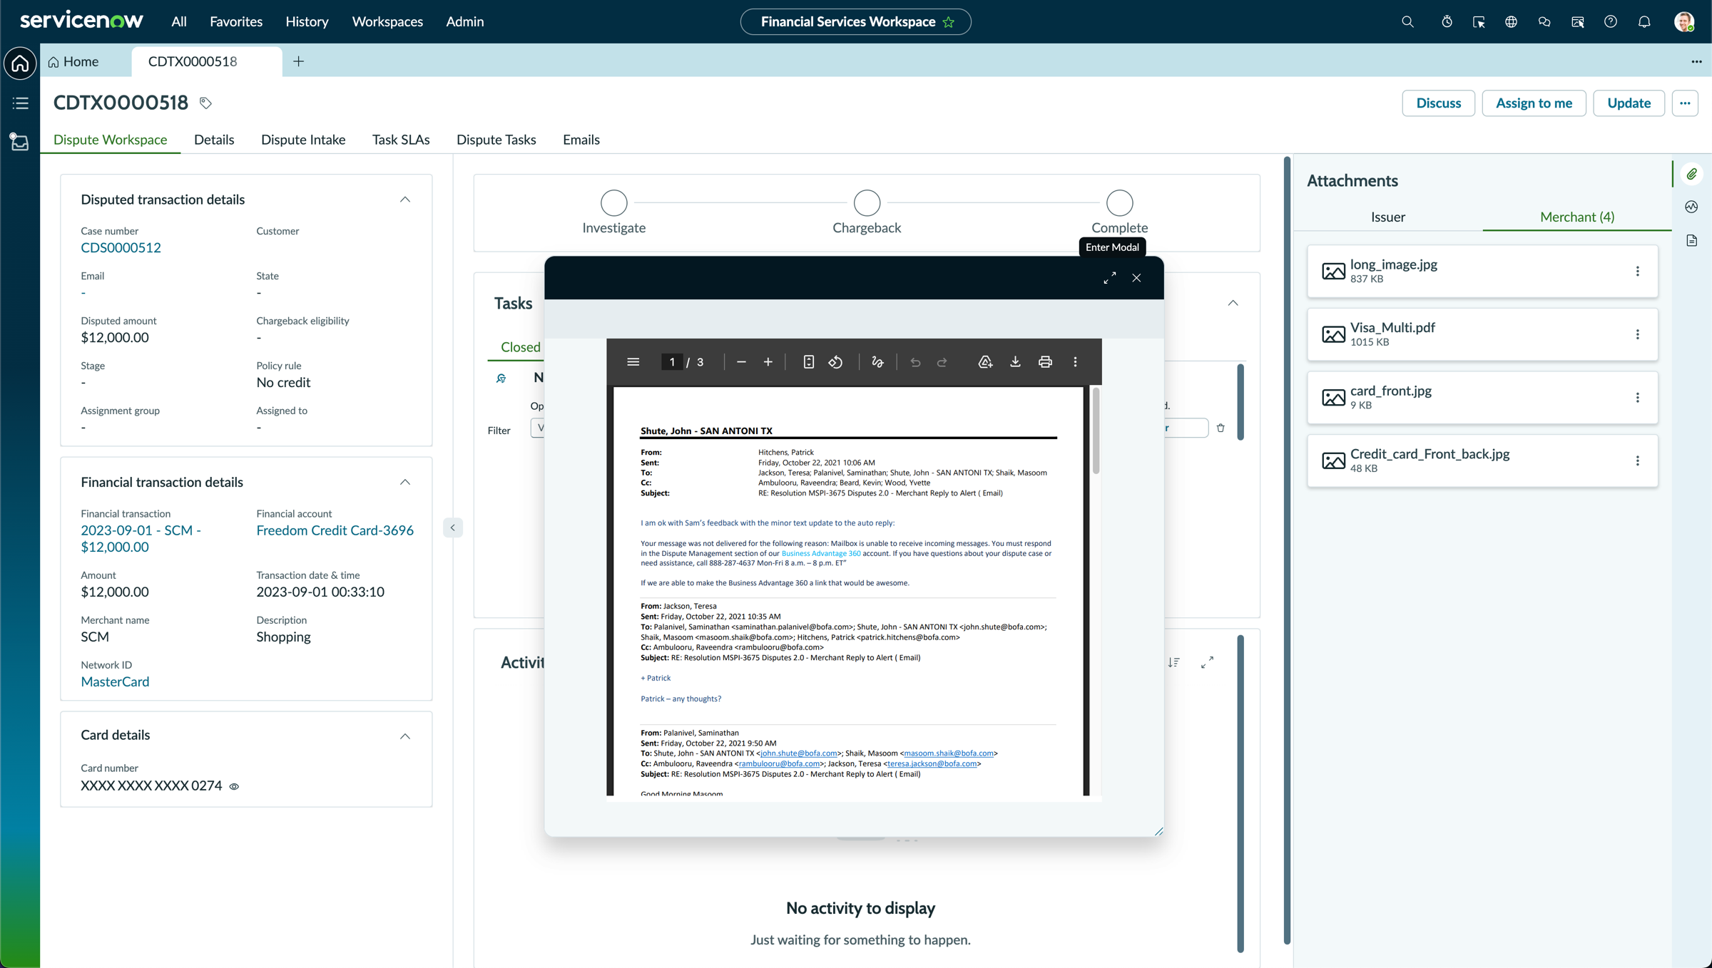1712x968 pixels.
Task: Collapse Disputed transaction details section
Action: [405, 200]
